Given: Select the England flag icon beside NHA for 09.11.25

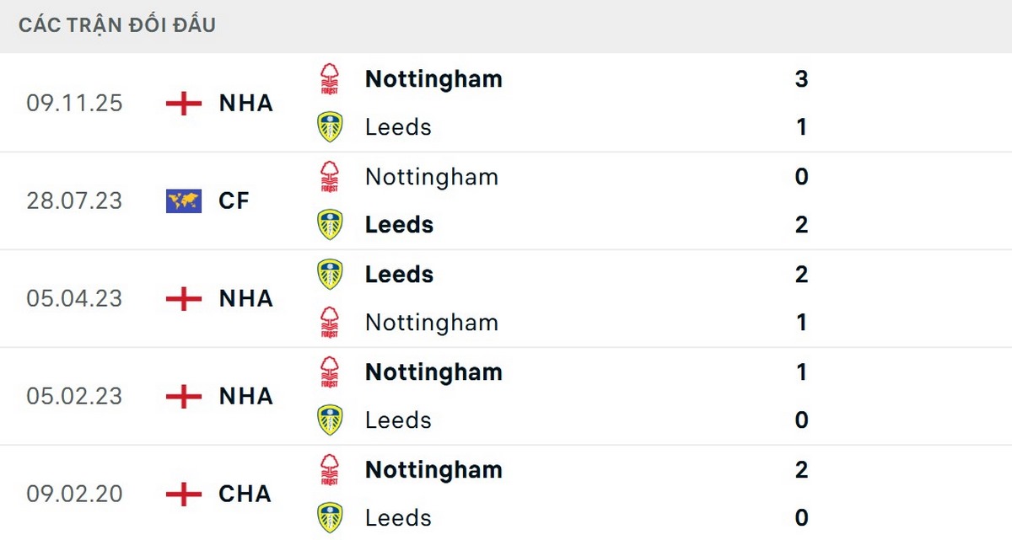Looking at the screenshot, I should (182, 103).
